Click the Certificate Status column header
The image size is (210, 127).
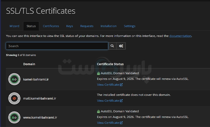pos(110,64)
